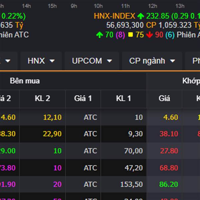The height and width of the screenshot is (200, 200).
Task: Open the UPCOM dropdown tab
Action: pos(92,61)
